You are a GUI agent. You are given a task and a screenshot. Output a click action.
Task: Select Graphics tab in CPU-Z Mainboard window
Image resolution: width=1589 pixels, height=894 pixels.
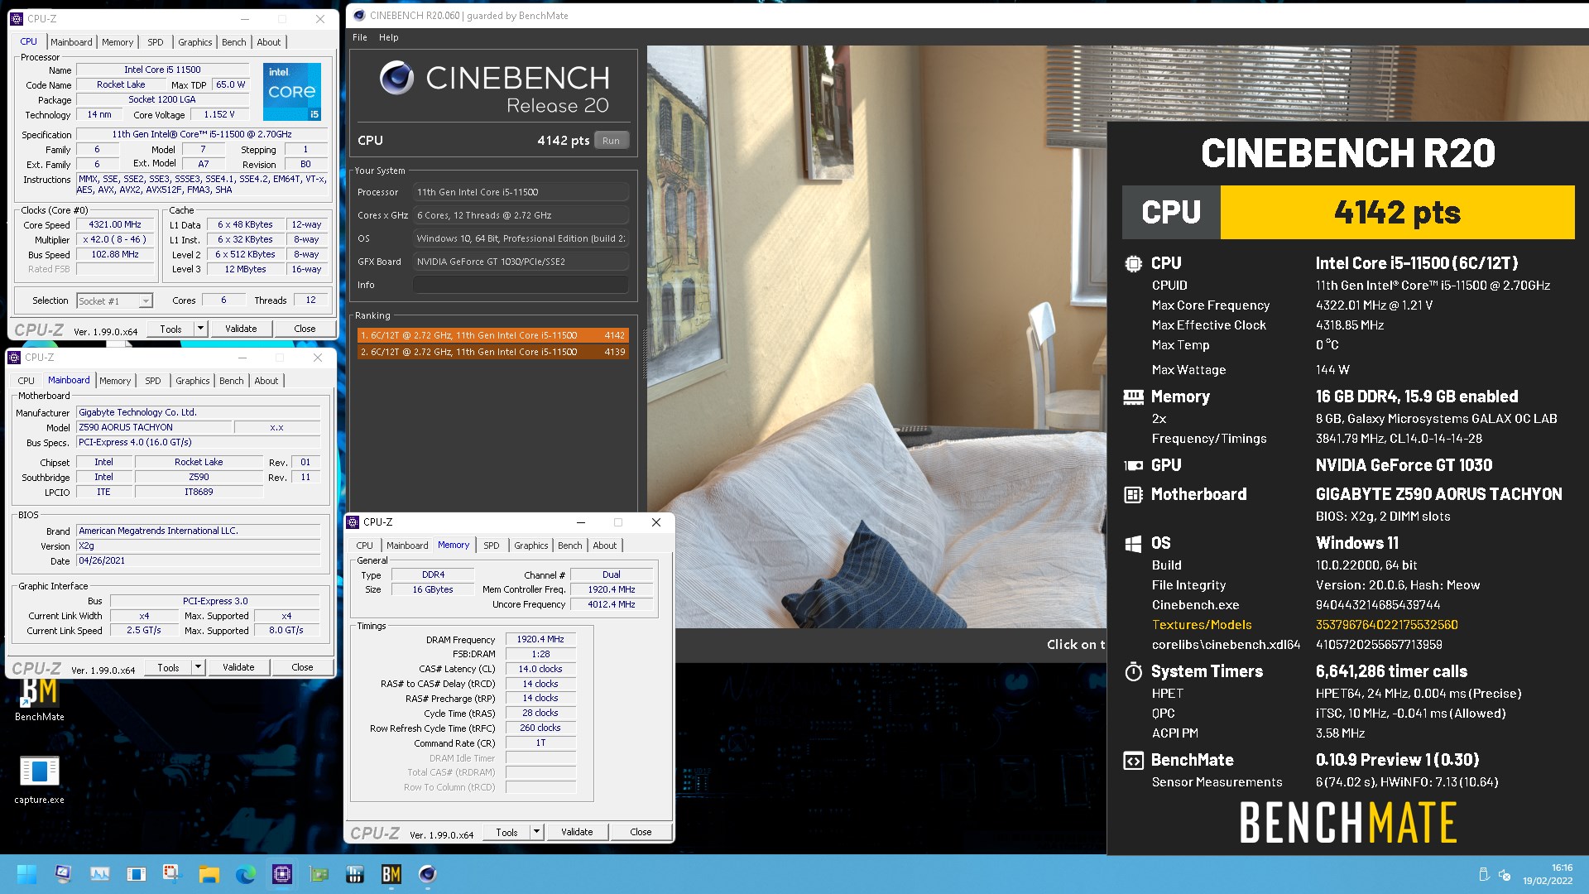point(192,381)
